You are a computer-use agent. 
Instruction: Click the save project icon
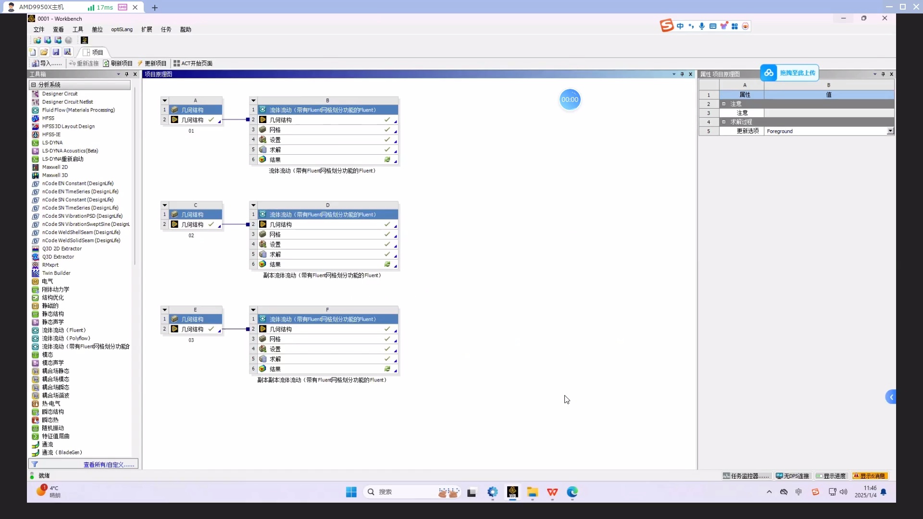click(56, 52)
